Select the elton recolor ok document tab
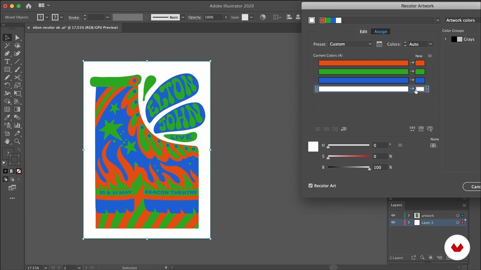 coord(75,27)
